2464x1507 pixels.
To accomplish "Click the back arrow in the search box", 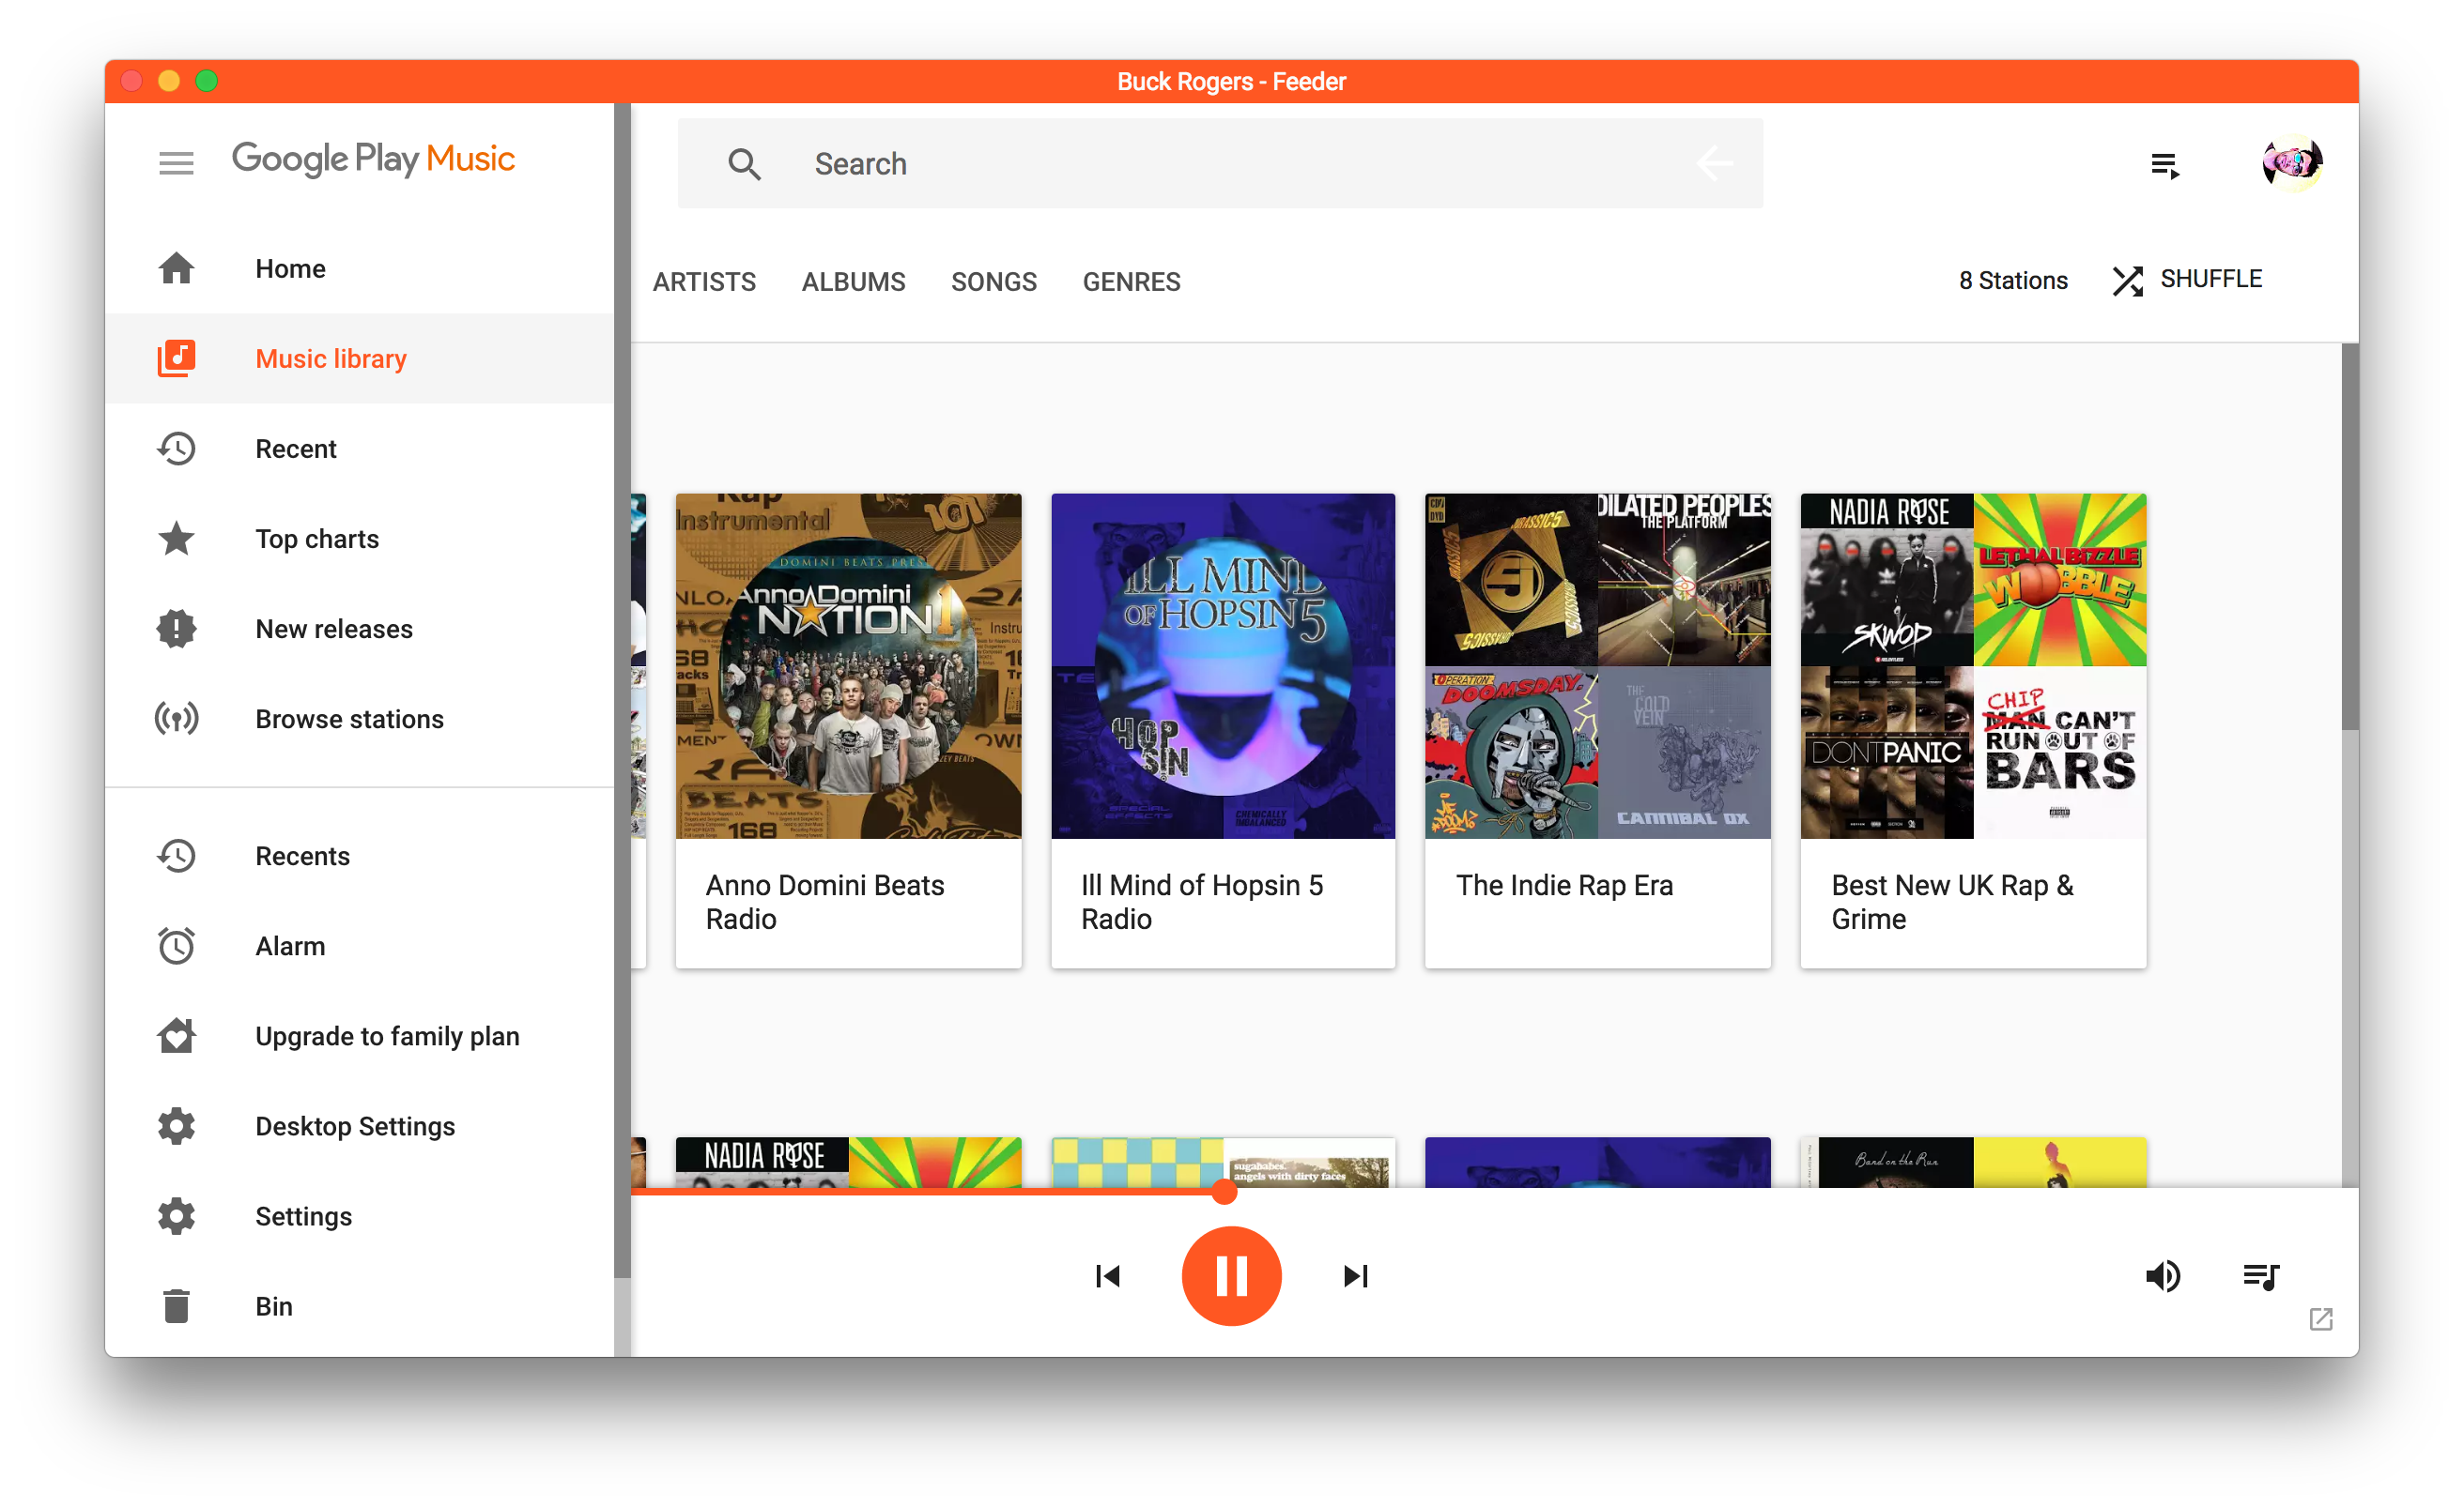I will pyautogui.click(x=1714, y=164).
